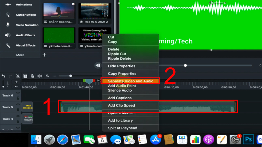Select the small clip on Track 5
The image size is (262, 147).
(x=27, y=107)
